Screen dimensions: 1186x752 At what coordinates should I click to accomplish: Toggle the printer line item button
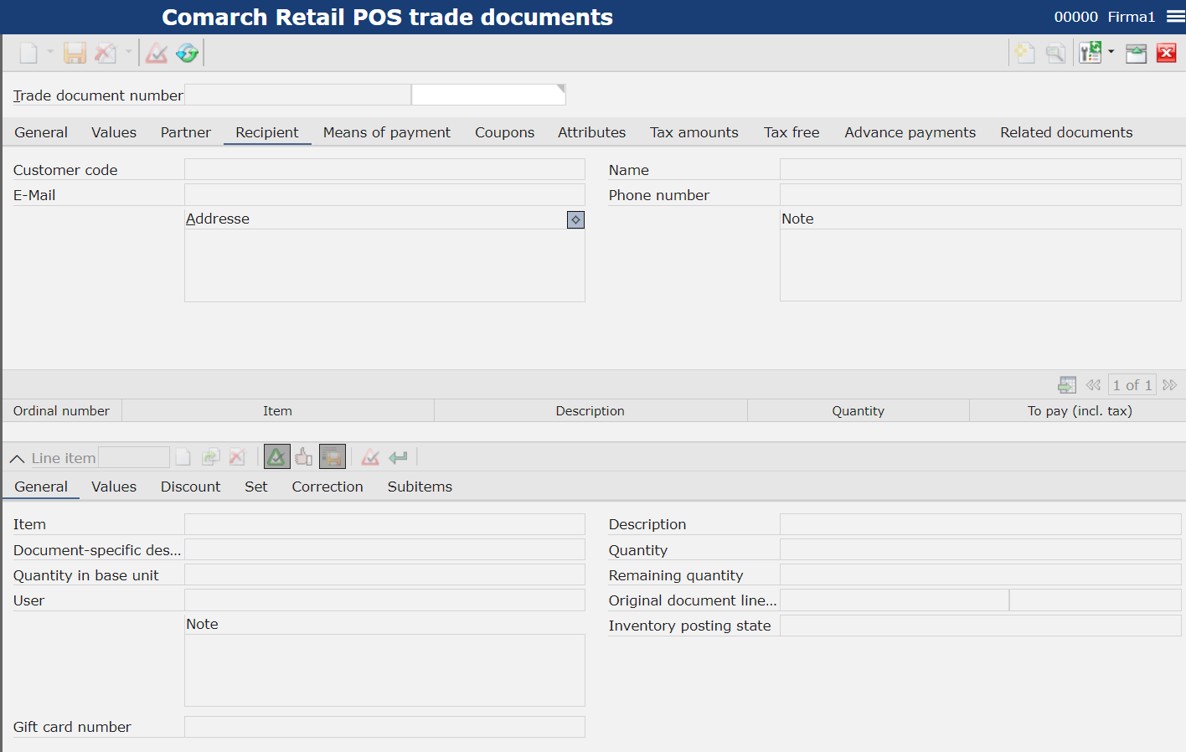(333, 457)
